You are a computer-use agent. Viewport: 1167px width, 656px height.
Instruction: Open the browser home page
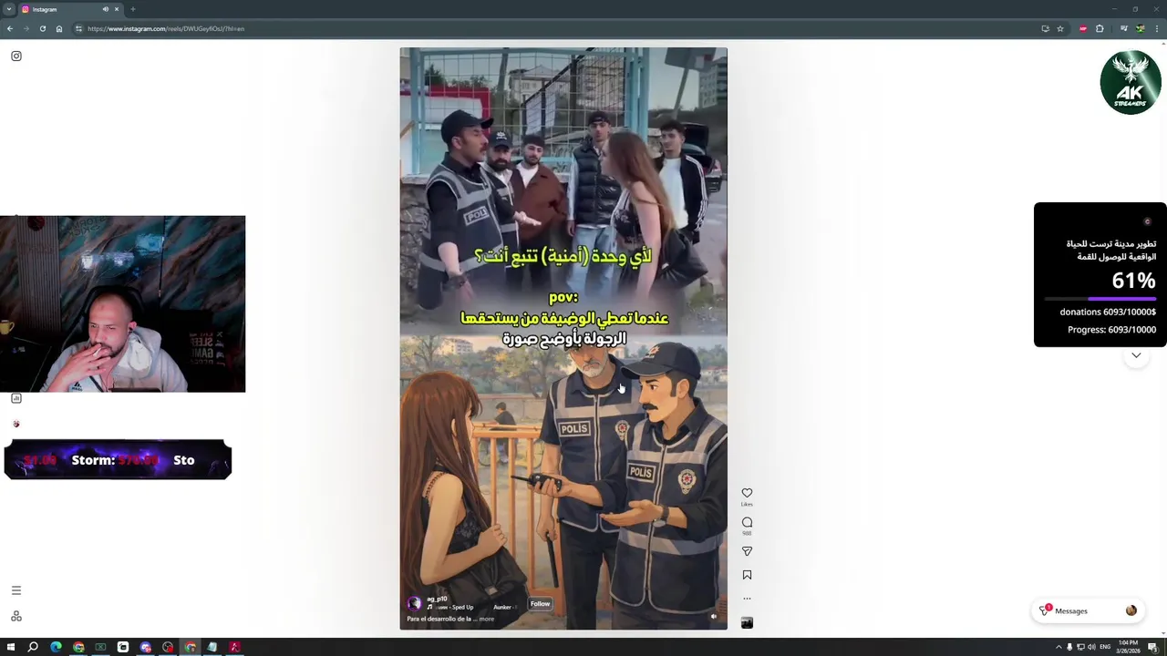click(x=59, y=28)
